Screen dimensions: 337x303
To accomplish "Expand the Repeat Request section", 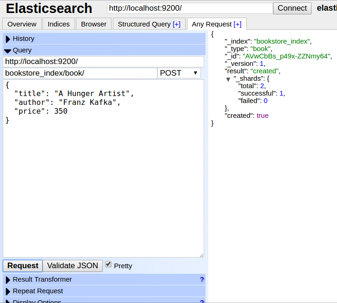I will (x=104, y=291).
